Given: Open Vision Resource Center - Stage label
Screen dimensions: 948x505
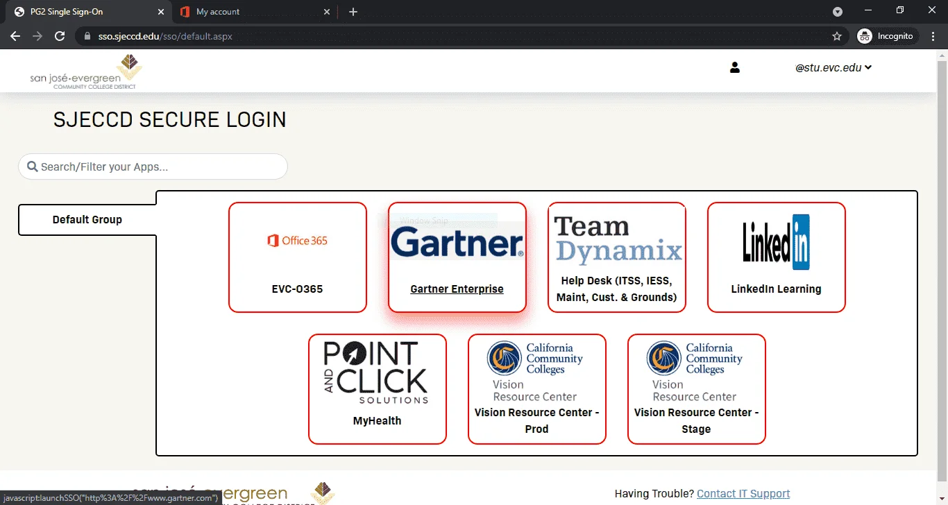Looking at the screenshot, I should point(696,420).
